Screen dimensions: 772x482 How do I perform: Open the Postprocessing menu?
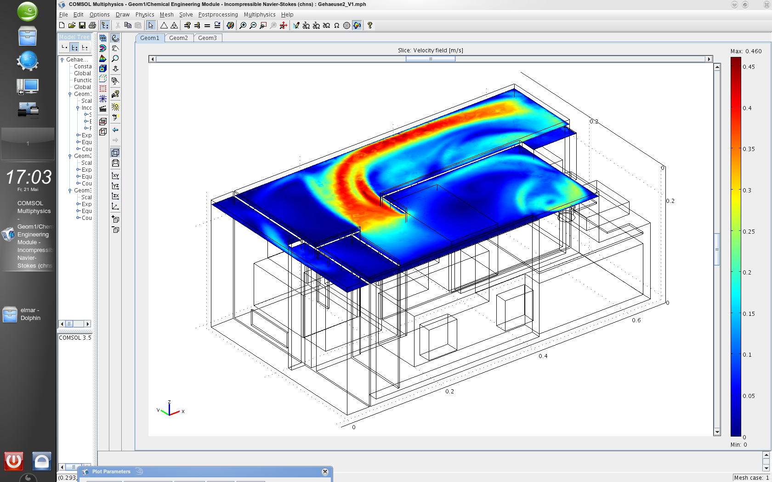pos(218,15)
